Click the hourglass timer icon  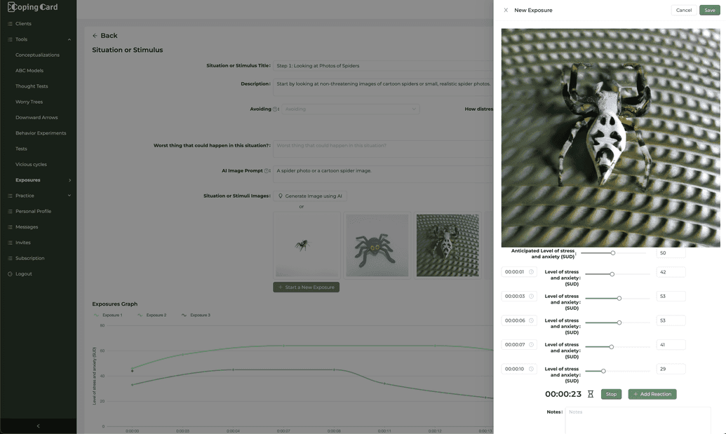click(x=591, y=394)
